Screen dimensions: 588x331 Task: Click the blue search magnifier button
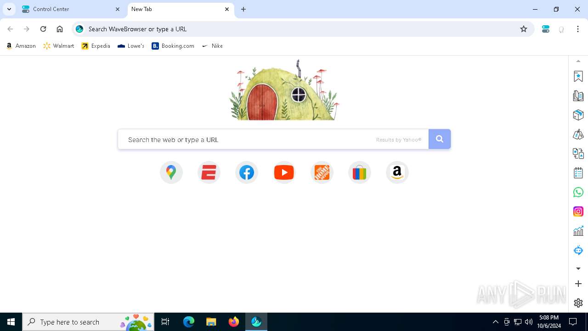click(x=440, y=139)
